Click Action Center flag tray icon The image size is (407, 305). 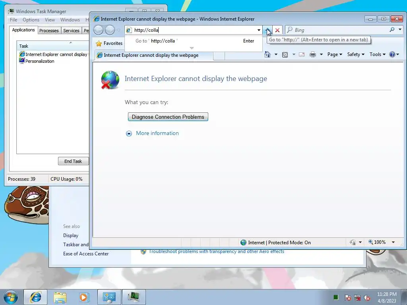pyautogui.click(x=348, y=297)
